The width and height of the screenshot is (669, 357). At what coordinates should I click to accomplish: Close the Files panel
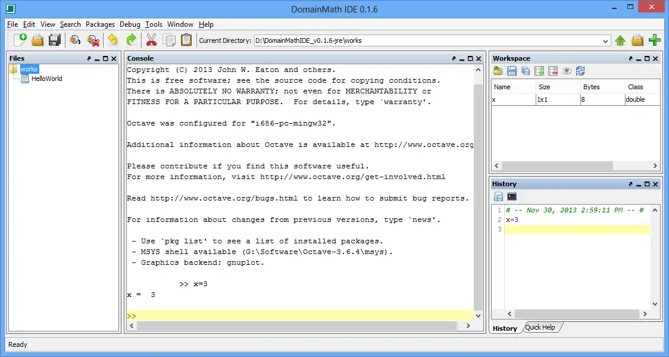[114, 59]
